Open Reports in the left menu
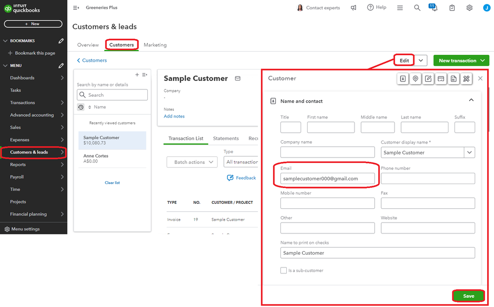494x307 pixels. pyautogui.click(x=18, y=165)
